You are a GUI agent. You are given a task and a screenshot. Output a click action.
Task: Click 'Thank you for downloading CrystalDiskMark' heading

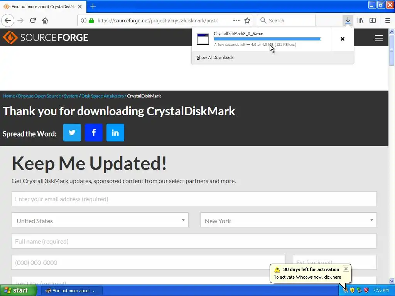pos(119,111)
